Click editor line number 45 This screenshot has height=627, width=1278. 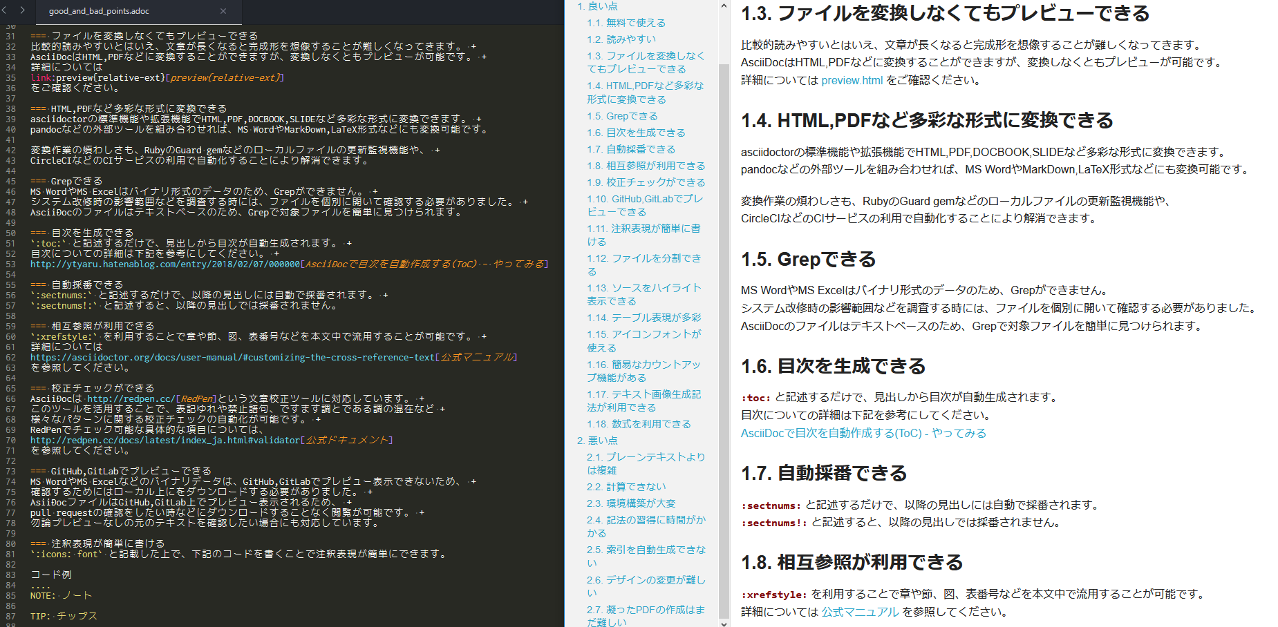pos(10,181)
